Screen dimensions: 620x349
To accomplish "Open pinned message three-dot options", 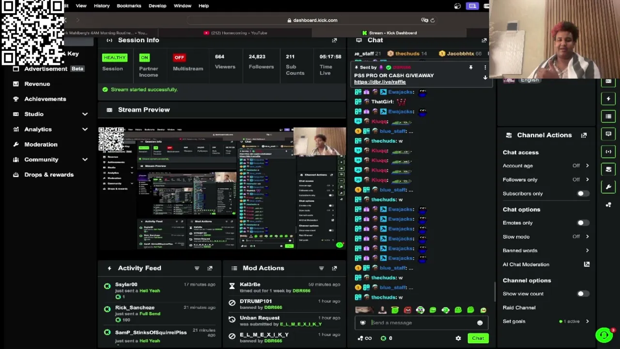I will coord(485,67).
